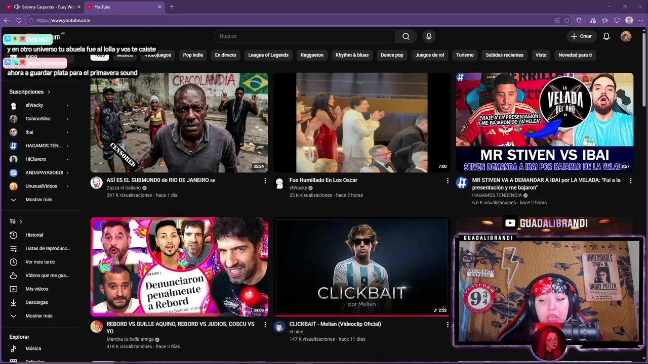648x364 pixels.
Task: Select the En directo filter chip
Action: tap(225, 55)
